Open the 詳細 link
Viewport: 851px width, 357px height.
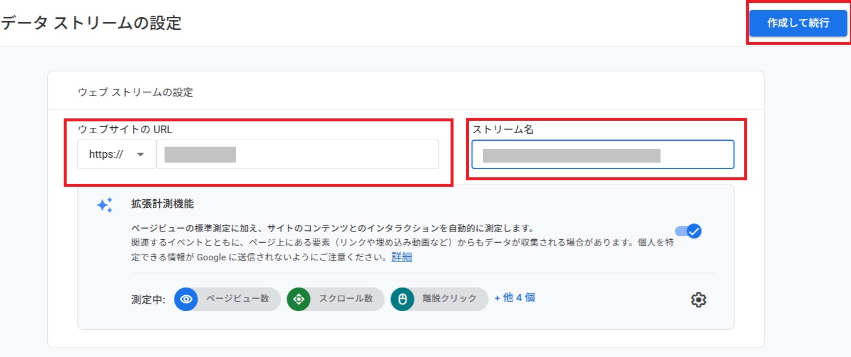[402, 257]
